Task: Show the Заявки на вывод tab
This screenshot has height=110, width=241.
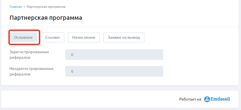Action: coord(124,37)
